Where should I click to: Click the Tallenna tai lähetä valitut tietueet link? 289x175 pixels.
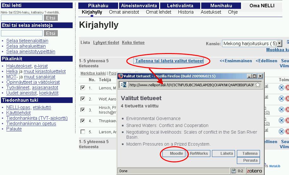[x=170, y=61]
